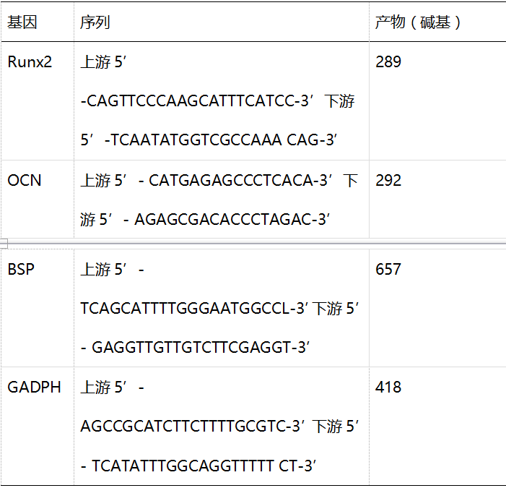Viewport: 506px width, 488px height.
Task: Click the product size 289 cell
Action: (x=388, y=62)
